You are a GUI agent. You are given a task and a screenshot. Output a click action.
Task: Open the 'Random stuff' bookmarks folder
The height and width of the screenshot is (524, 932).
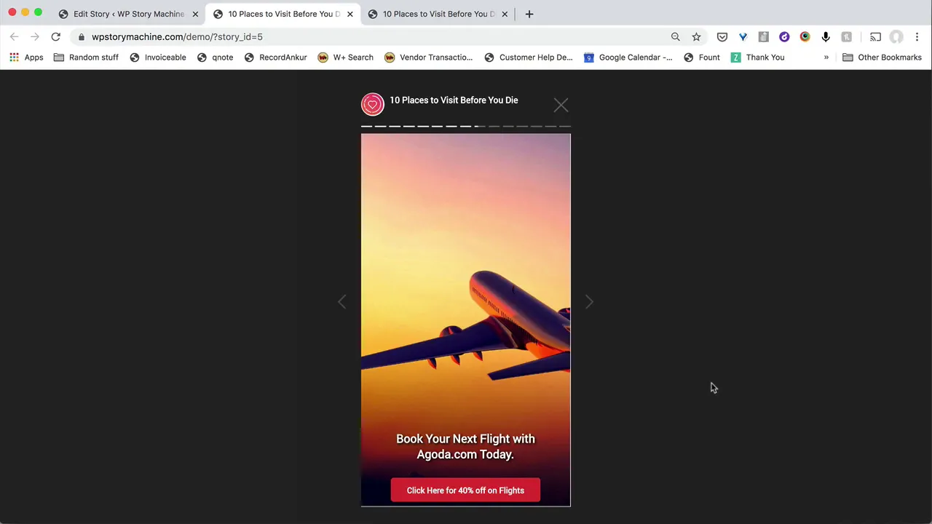tap(86, 57)
